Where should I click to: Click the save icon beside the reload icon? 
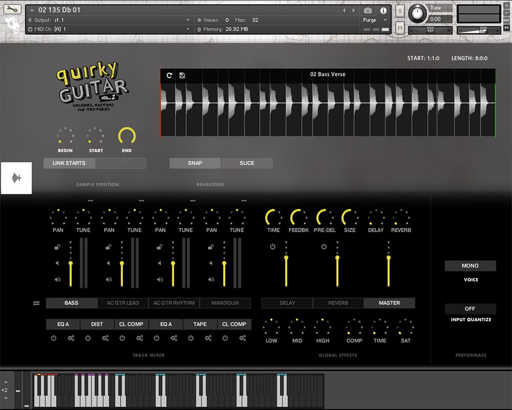(x=182, y=75)
